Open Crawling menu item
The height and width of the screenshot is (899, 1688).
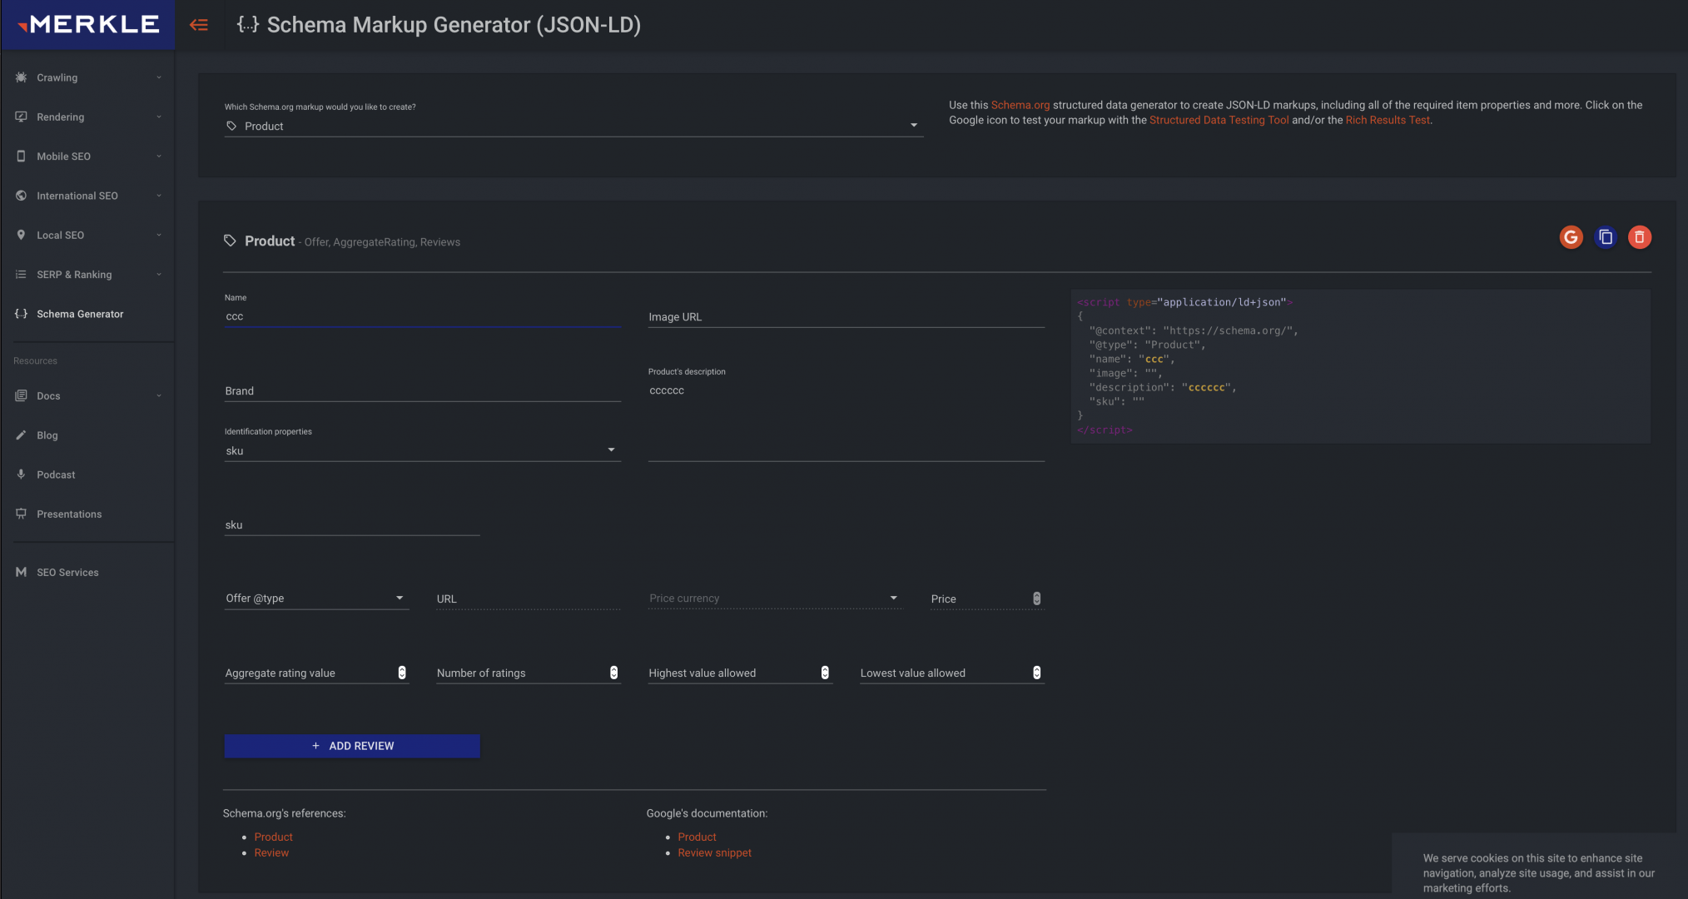(x=87, y=77)
